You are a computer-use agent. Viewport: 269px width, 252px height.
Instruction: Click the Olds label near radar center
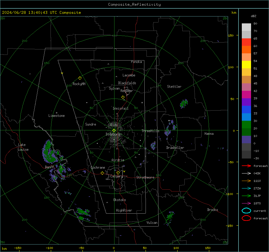coord(114,125)
